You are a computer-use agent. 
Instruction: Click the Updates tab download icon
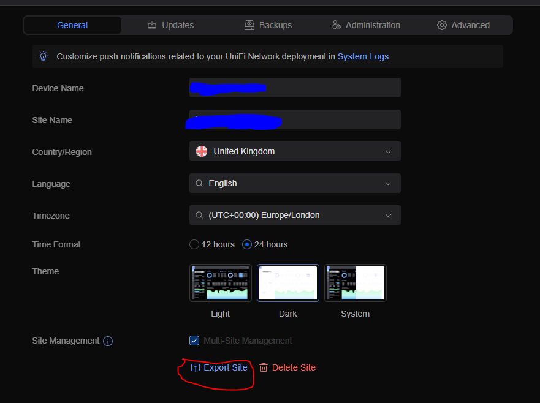152,25
